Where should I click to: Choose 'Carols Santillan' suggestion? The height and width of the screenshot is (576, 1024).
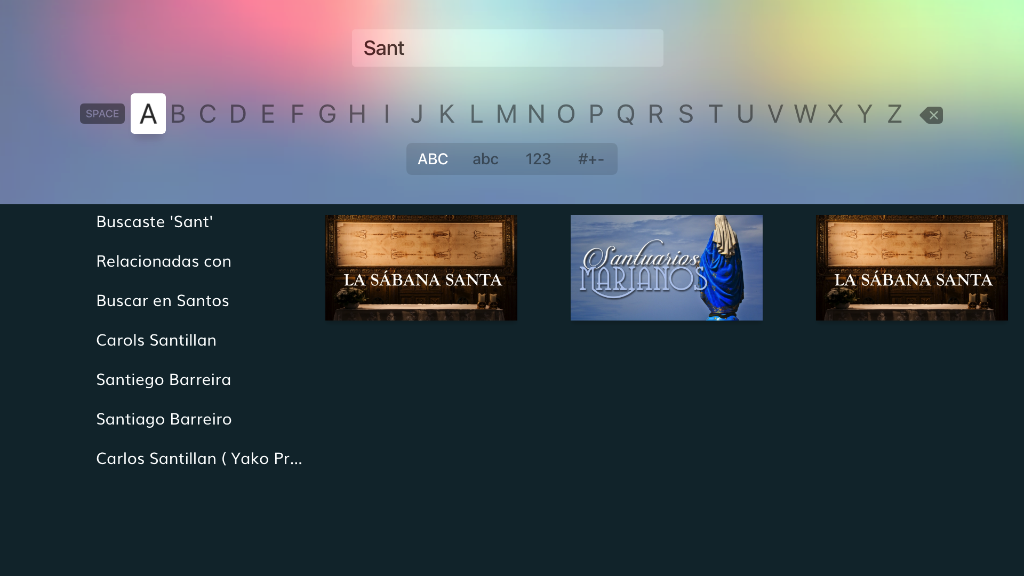click(156, 340)
